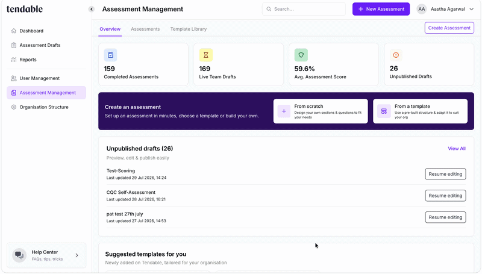Viewport: 482px width, 274px height.
Task: Open Organisation Structure in the sidebar
Action: point(46,107)
